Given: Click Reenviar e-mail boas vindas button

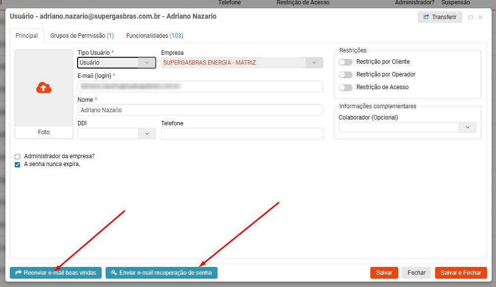Looking at the screenshot, I should (x=56, y=273).
